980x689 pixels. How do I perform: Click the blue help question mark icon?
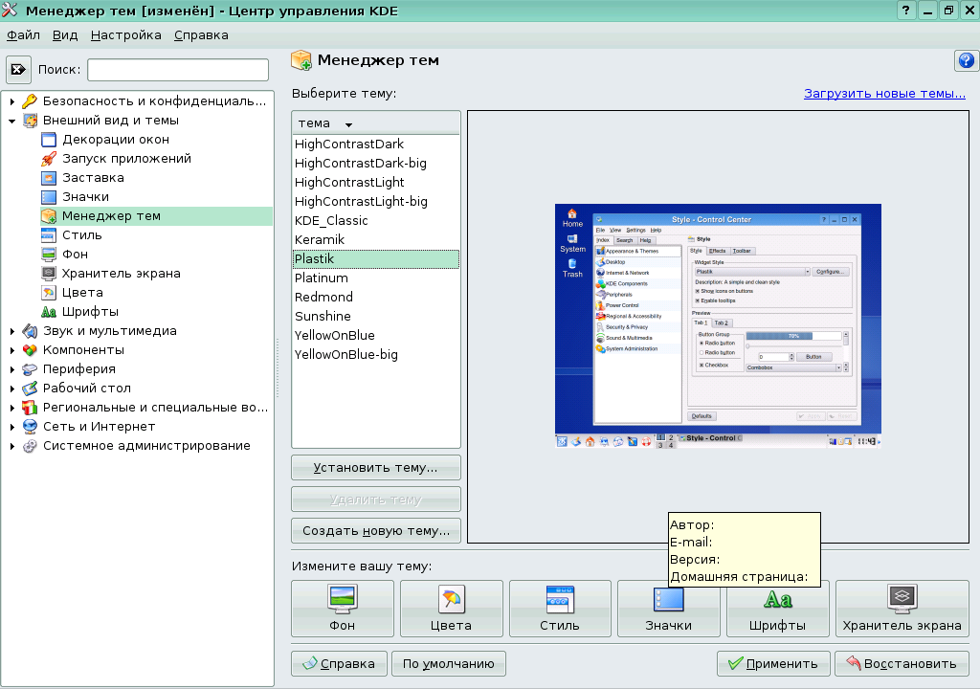pyautogui.click(x=966, y=60)
